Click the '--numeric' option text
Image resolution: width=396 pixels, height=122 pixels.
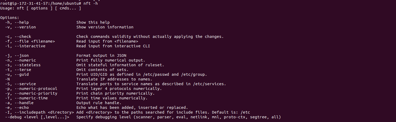[25, 60]
